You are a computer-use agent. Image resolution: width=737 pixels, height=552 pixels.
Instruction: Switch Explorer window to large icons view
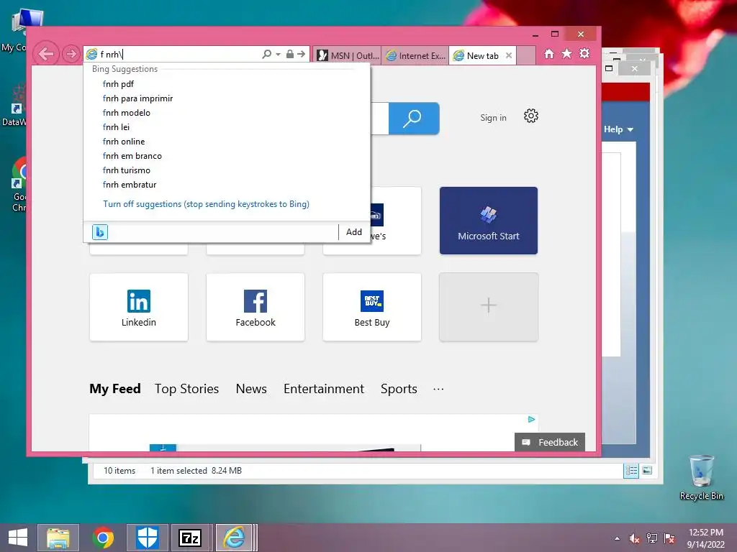(x=647, y=470)
